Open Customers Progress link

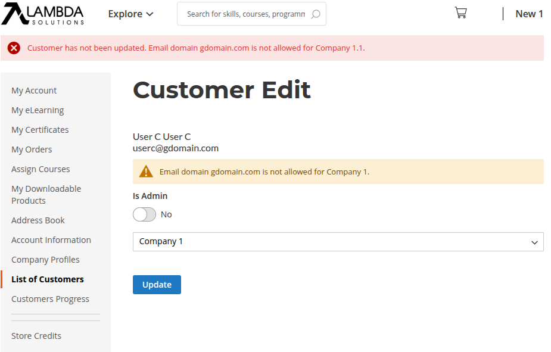coord(50,299)
